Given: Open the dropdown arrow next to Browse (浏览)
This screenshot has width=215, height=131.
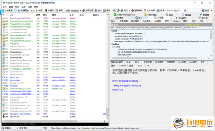Looking at the screenshot, I should [130, 10].
